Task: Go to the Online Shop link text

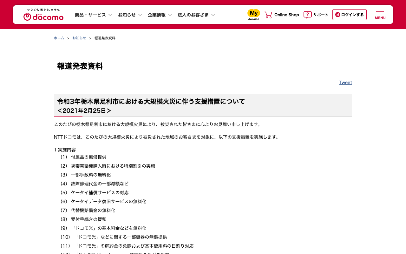Action: click(x=287, y=15)
